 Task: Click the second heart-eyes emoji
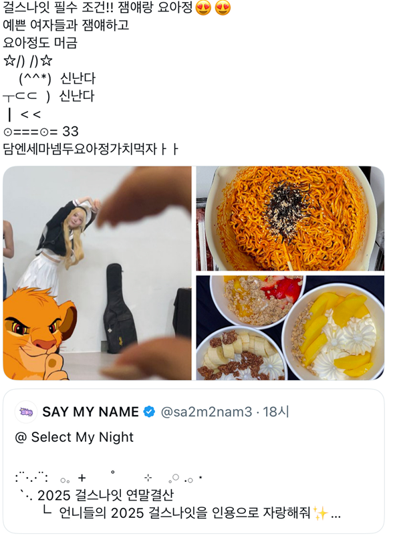[x=223, y=7]
